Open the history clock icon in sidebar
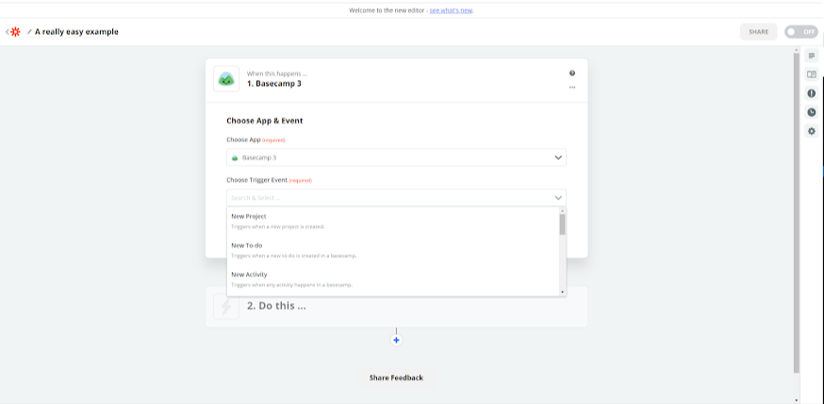Image resolution: width=824 pixels, height=404 pixels. [x=812, y=112]
